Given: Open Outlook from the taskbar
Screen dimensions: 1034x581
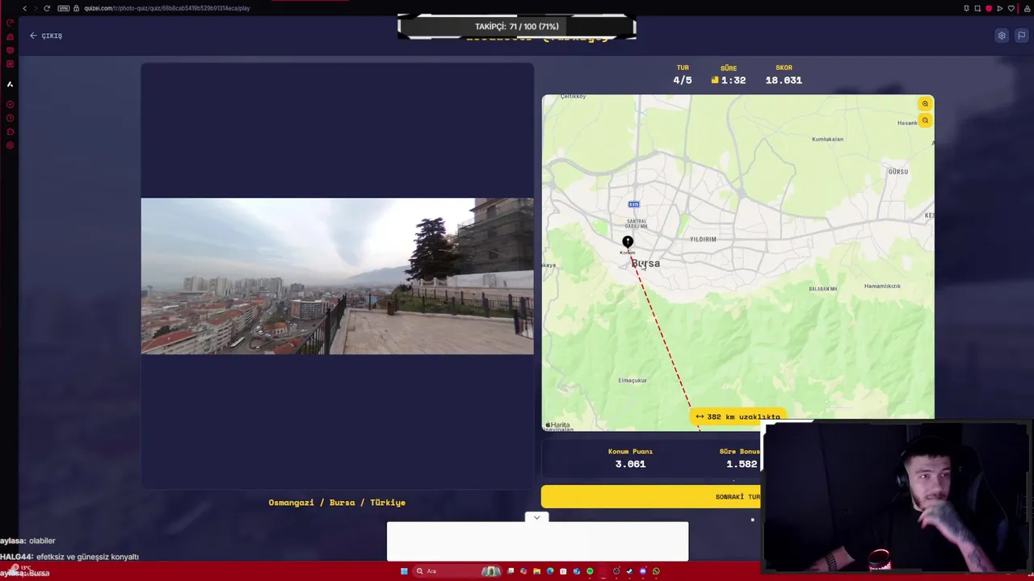Looking at the screenshot, I should [577, 571].
